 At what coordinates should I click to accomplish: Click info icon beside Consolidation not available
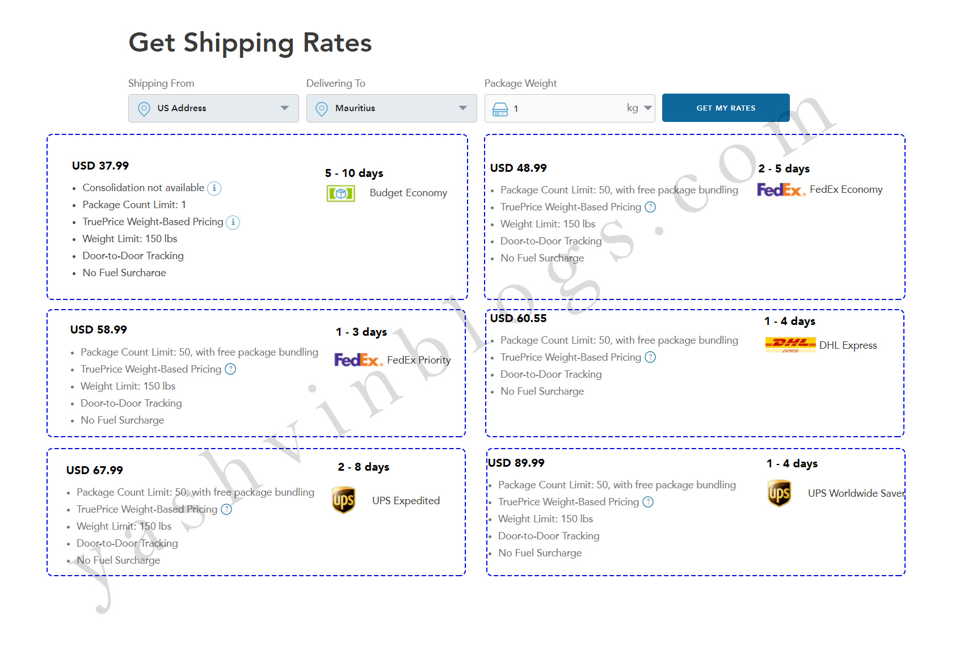(214, 188)
